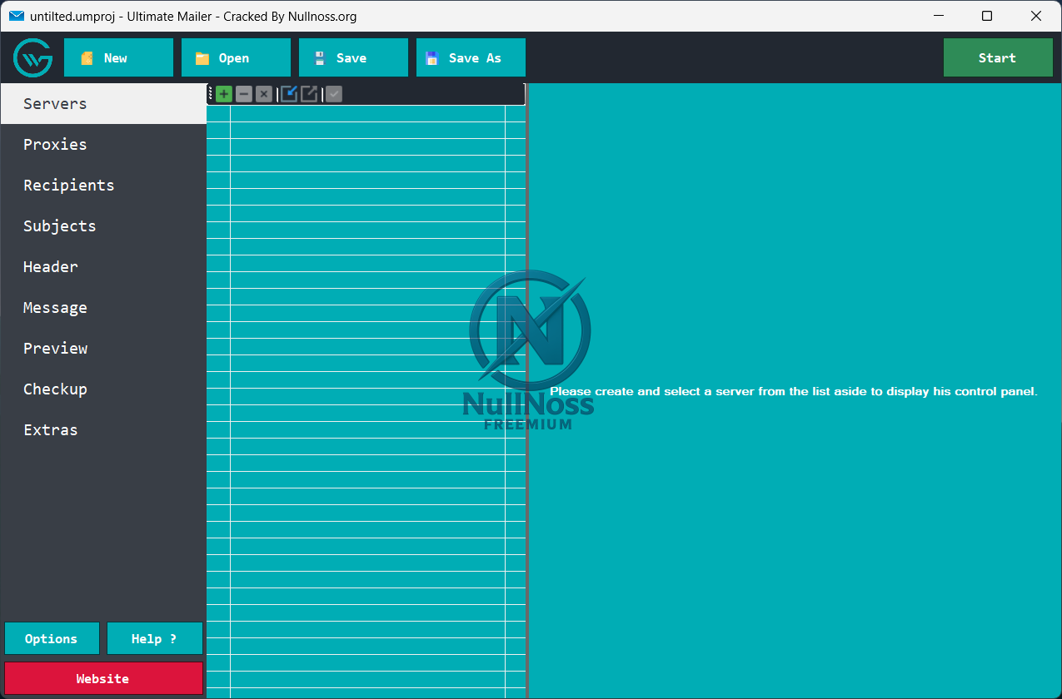Create a New project
The height and width of the screenshot is (699, 1062).
[118, 57]
